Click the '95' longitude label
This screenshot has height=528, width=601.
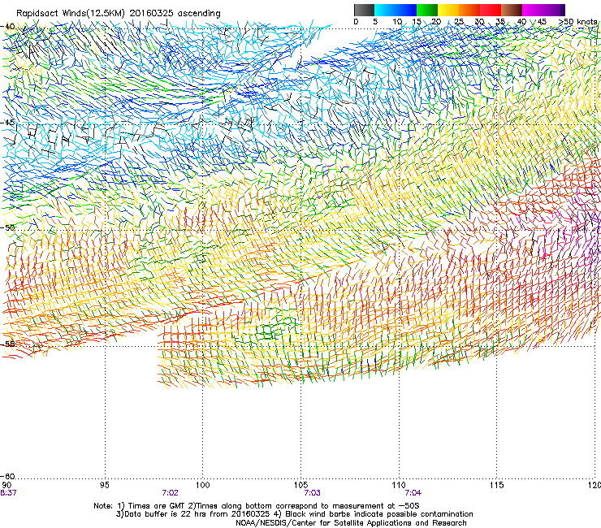[105, 485]
